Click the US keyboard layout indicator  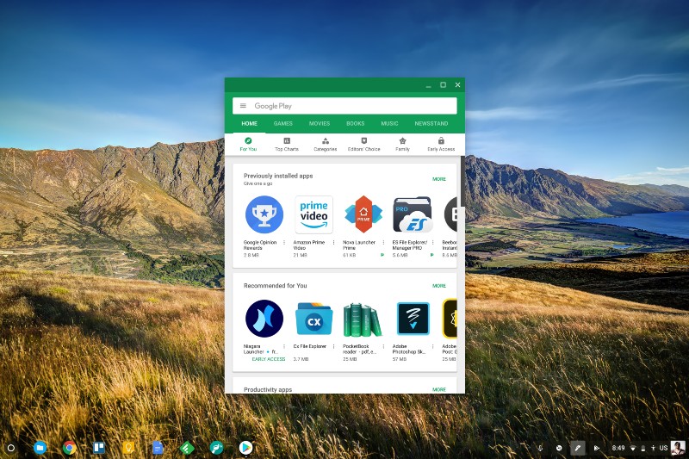point(663,448)
